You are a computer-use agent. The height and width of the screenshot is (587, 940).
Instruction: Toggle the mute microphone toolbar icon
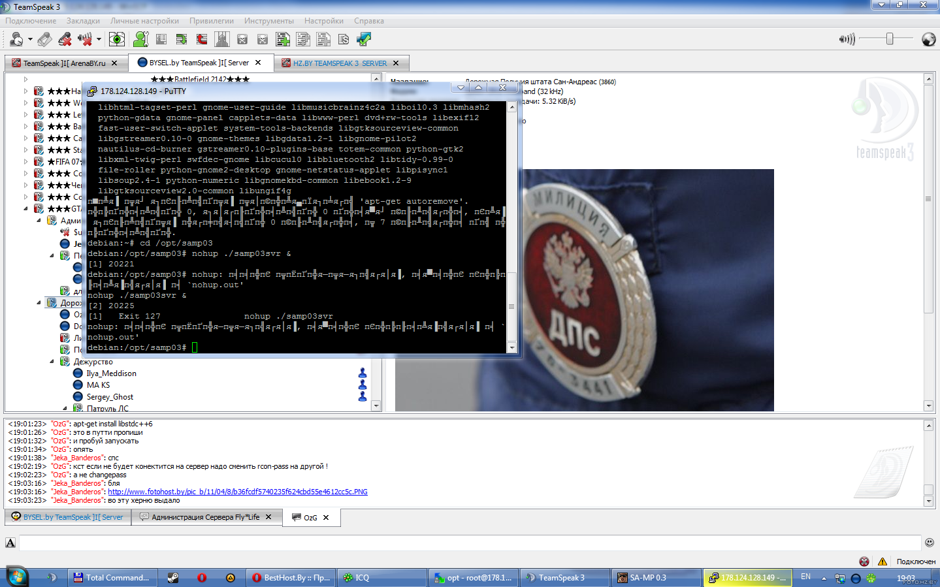click(65, 39)
